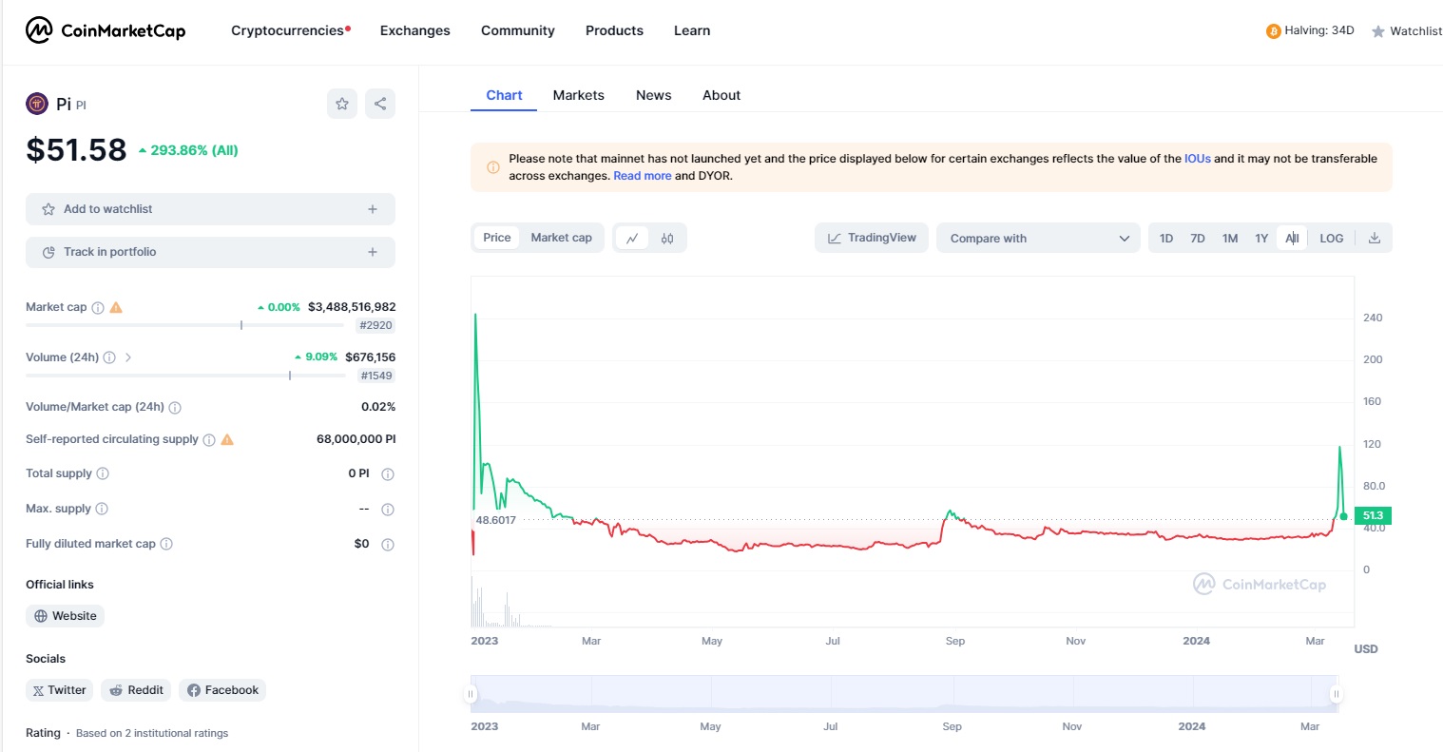Click the Market cap warning triangle icon
Screen dimensions: 1443x752
[x=116, y=307]
